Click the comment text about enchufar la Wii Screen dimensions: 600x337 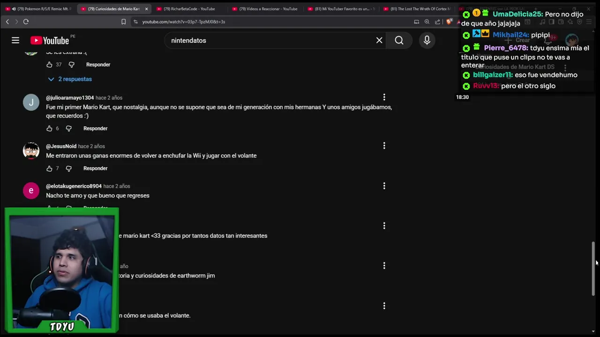(x=151, y=156)
